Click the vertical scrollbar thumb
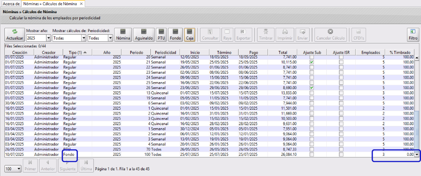 [x=417, y=132]
